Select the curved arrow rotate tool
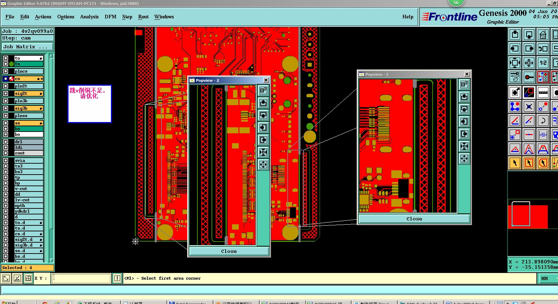 click(543, 121)
